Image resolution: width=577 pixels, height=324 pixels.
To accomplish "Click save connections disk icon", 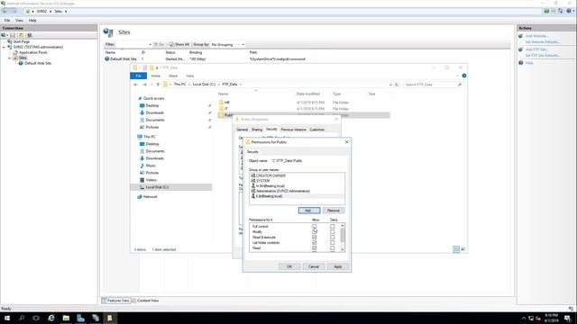I will coord(13,35).
